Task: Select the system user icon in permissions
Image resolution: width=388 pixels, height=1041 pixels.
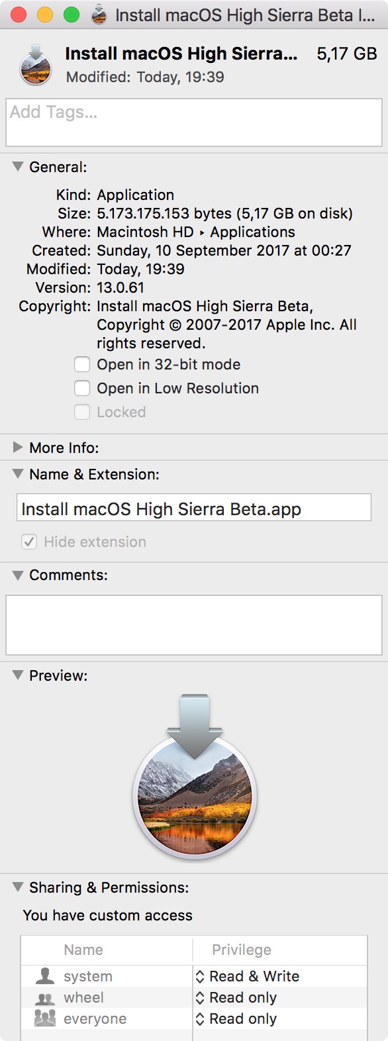Action: tap(45, 975)
